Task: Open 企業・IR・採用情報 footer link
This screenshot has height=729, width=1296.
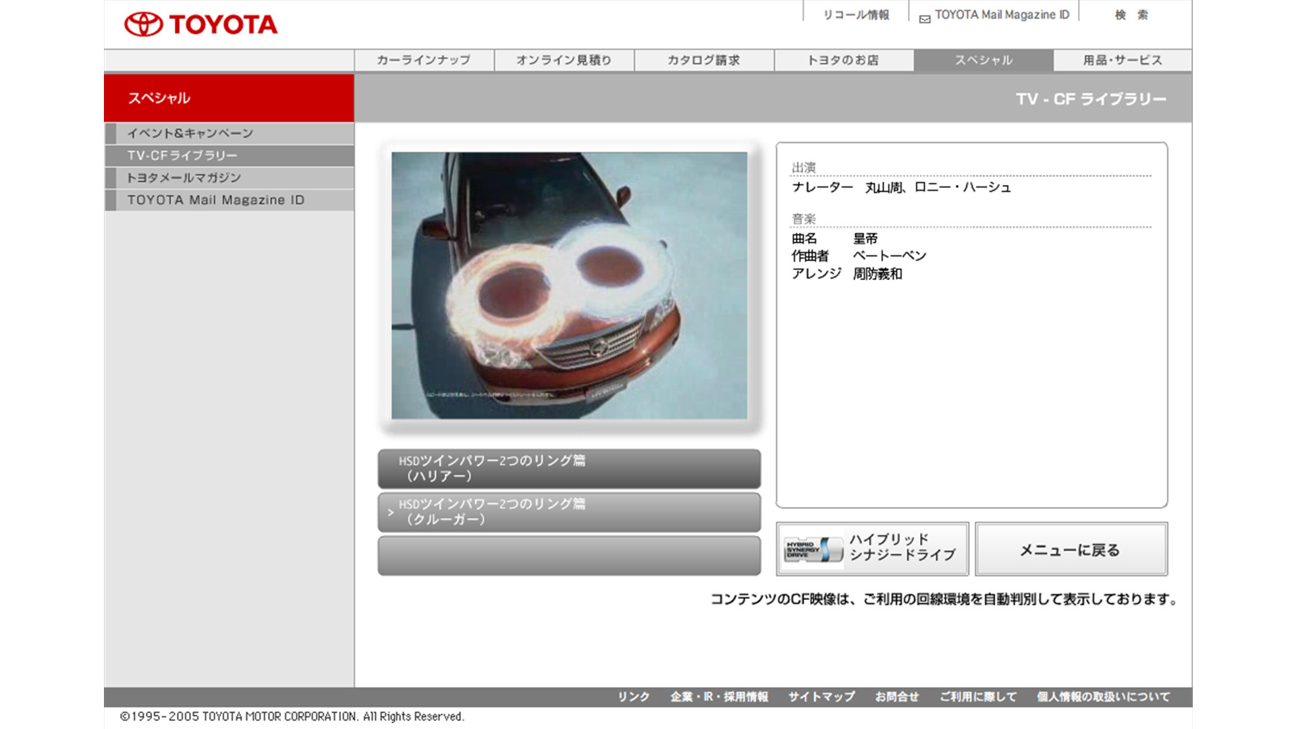Action: pyautogui.click(x=719, y=697)
